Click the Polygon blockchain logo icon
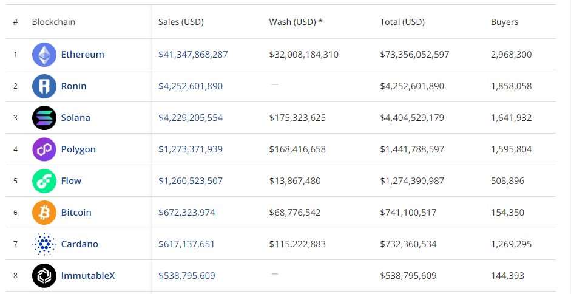571x294 pixels. [x=44, y=149]
